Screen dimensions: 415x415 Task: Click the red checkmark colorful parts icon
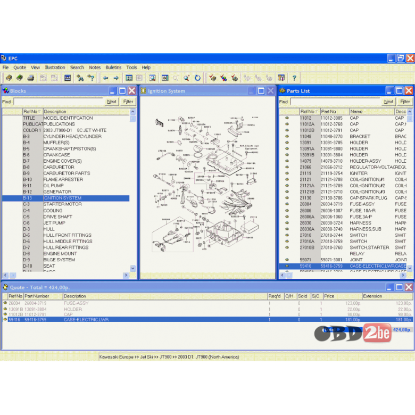point(223,78)
